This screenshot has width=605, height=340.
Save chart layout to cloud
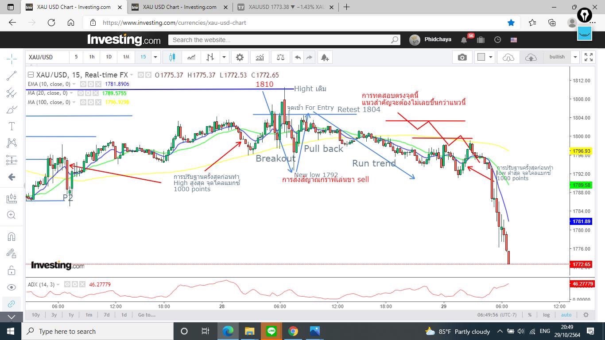pyautogui.click(x=531, y=57)
